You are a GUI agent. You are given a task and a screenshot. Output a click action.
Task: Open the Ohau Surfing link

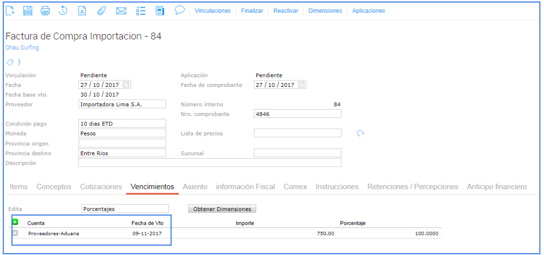point(22,48)
